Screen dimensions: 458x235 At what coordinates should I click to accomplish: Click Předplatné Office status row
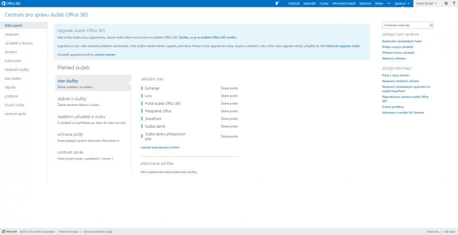(x=190, y=111)
